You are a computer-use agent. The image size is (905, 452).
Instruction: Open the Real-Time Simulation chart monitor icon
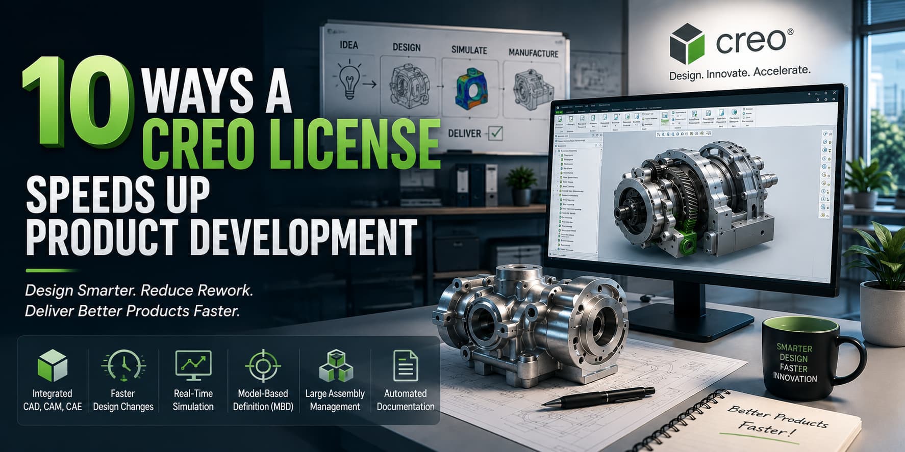pyautogui.click(x=193, y=365)
